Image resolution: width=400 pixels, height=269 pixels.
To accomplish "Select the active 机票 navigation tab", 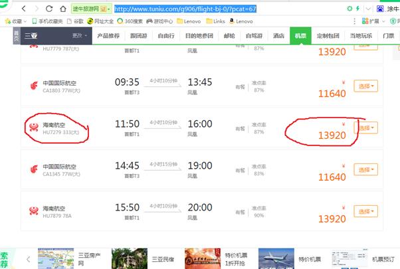I will click(x=300, y=36).
